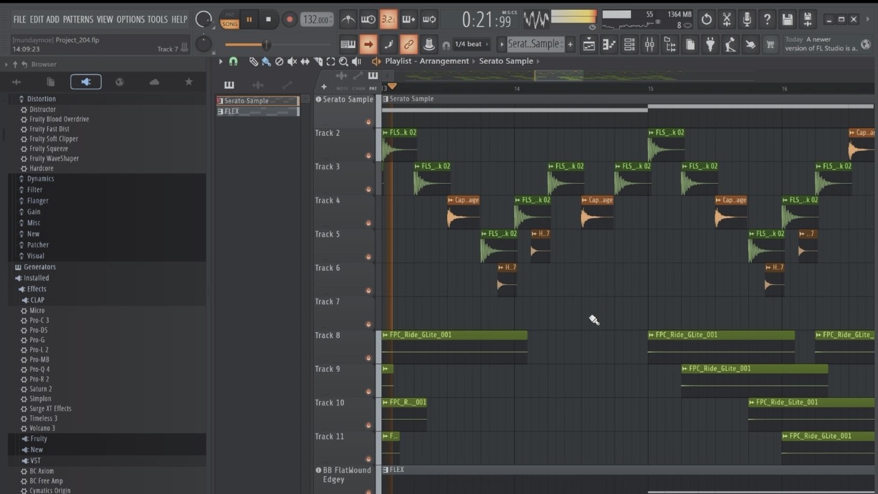The width and height of the screenshot is (878, 494).
Task: Toggle wait for input before playing
Action: 368,19
